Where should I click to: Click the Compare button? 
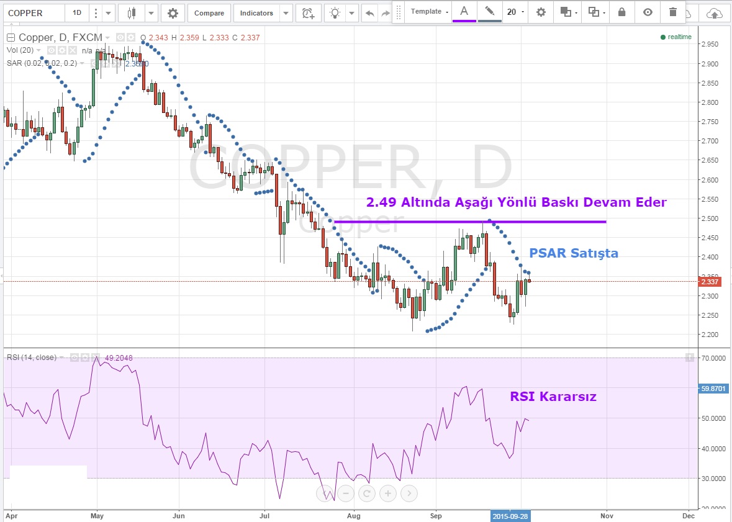tap(209, 12)
